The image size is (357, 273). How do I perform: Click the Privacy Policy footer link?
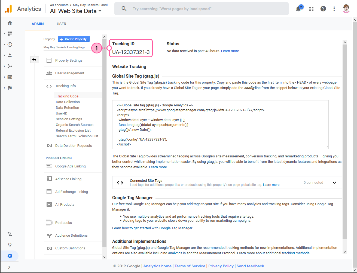point(221,266)
